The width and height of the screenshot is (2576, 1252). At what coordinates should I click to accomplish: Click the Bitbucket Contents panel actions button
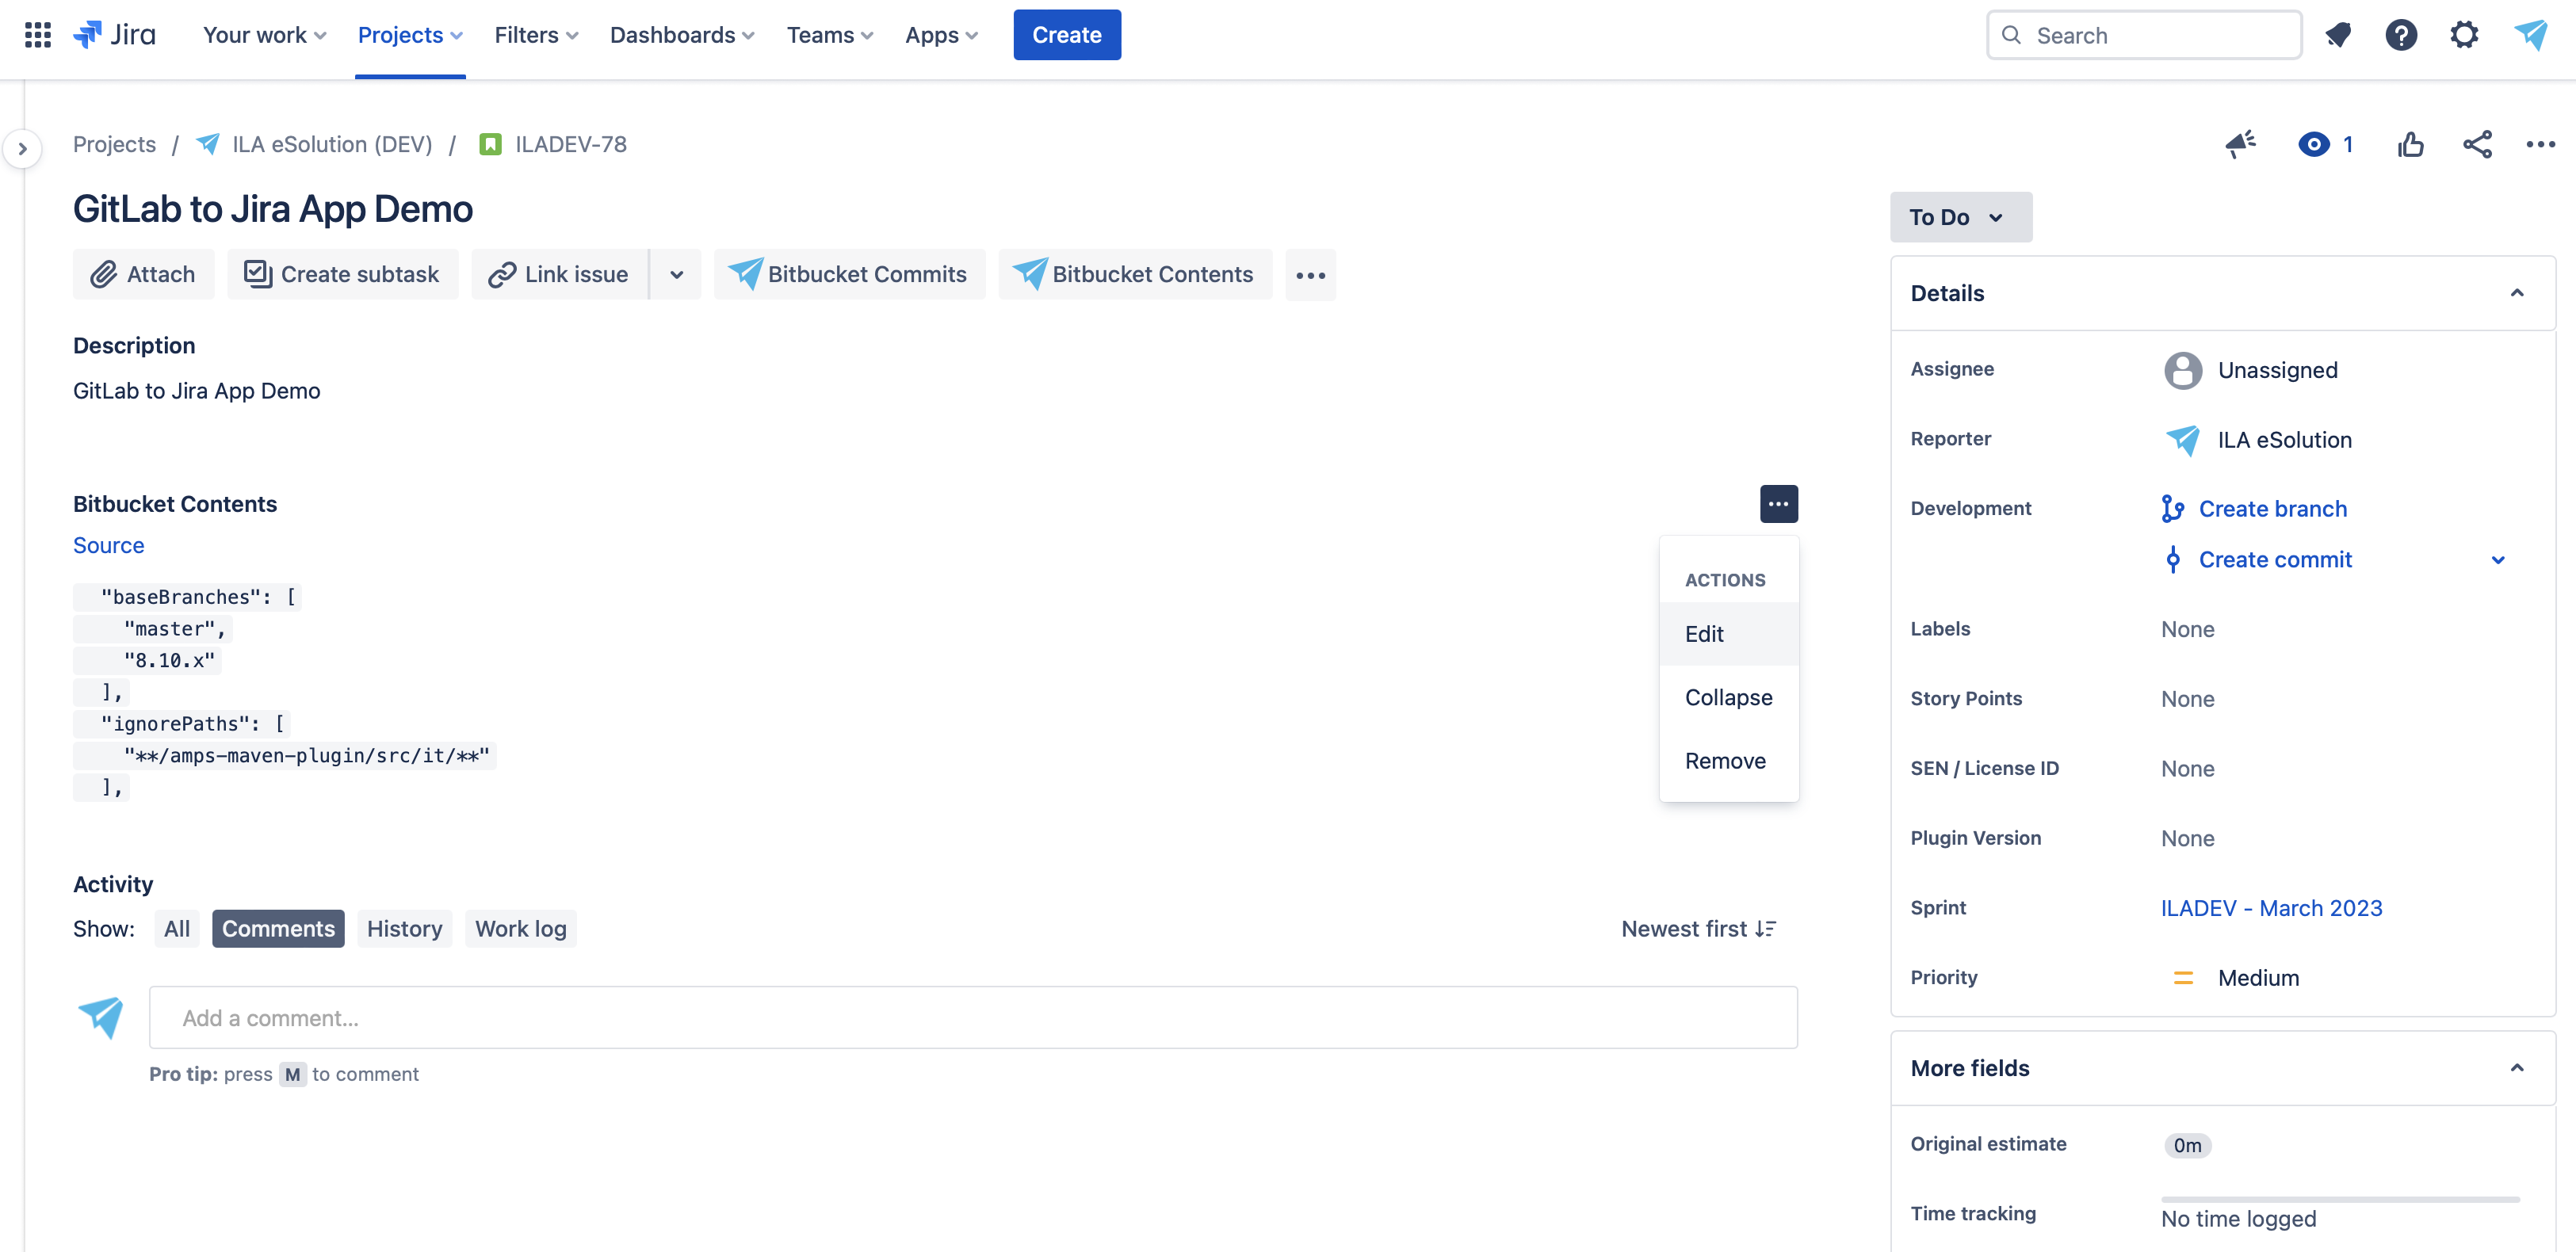tap(1778, 504)
